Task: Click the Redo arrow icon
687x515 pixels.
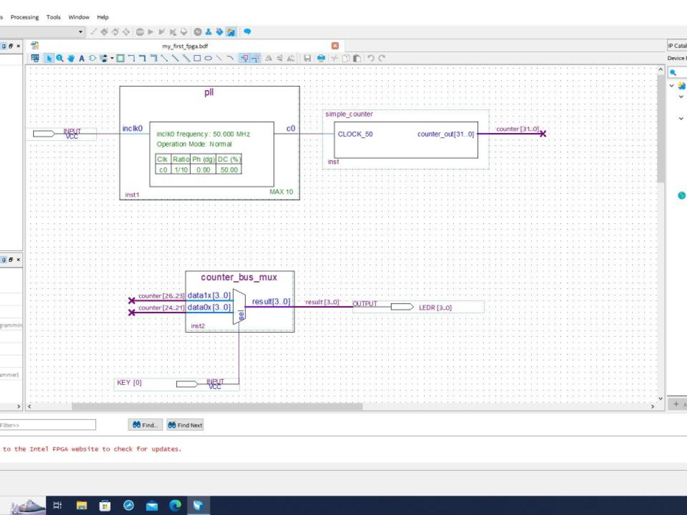Action: click(382, 58)
